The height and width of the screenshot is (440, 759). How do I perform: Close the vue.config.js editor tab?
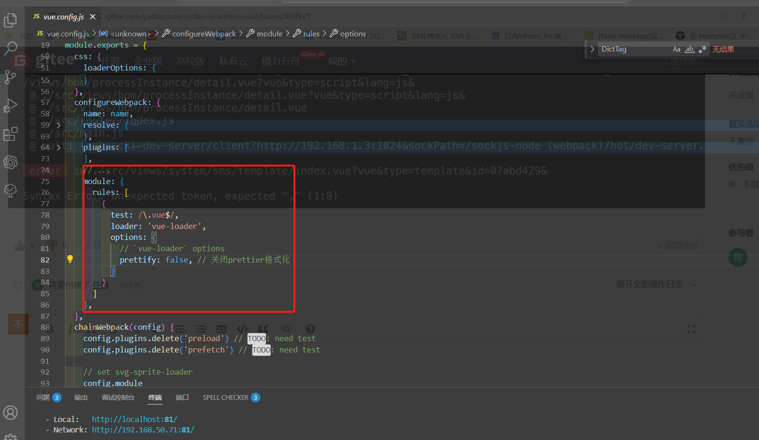(92, 17)
